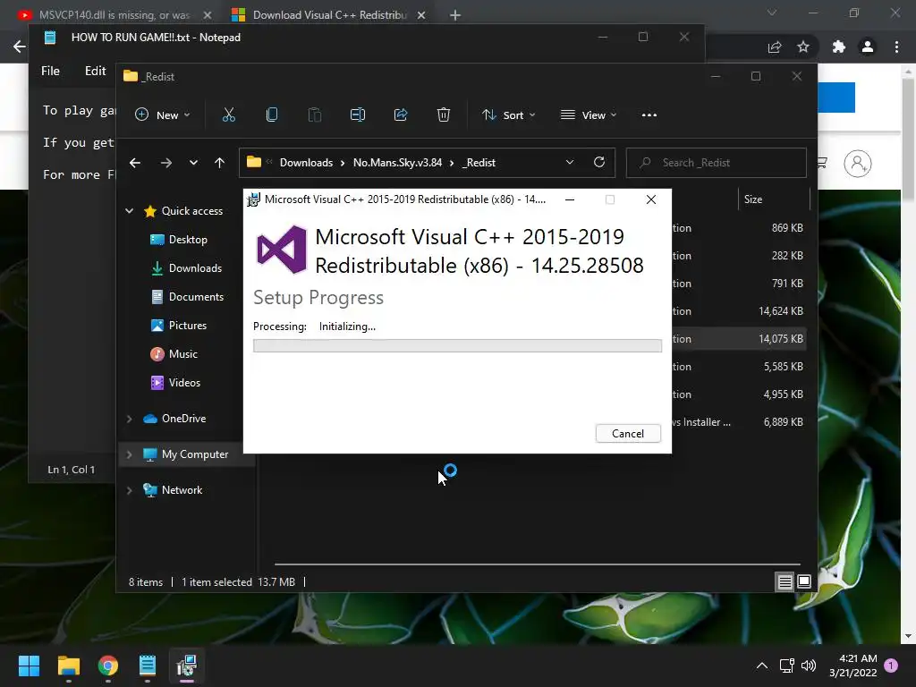Screen dimensions: 916x687
Task: Click the Rename icon in Explorer toolbar
Action: click(358, 114)
